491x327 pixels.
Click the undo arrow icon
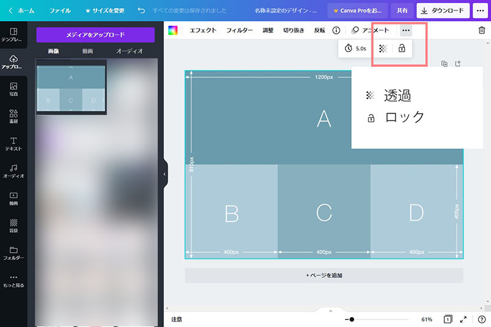coord(142,10)
